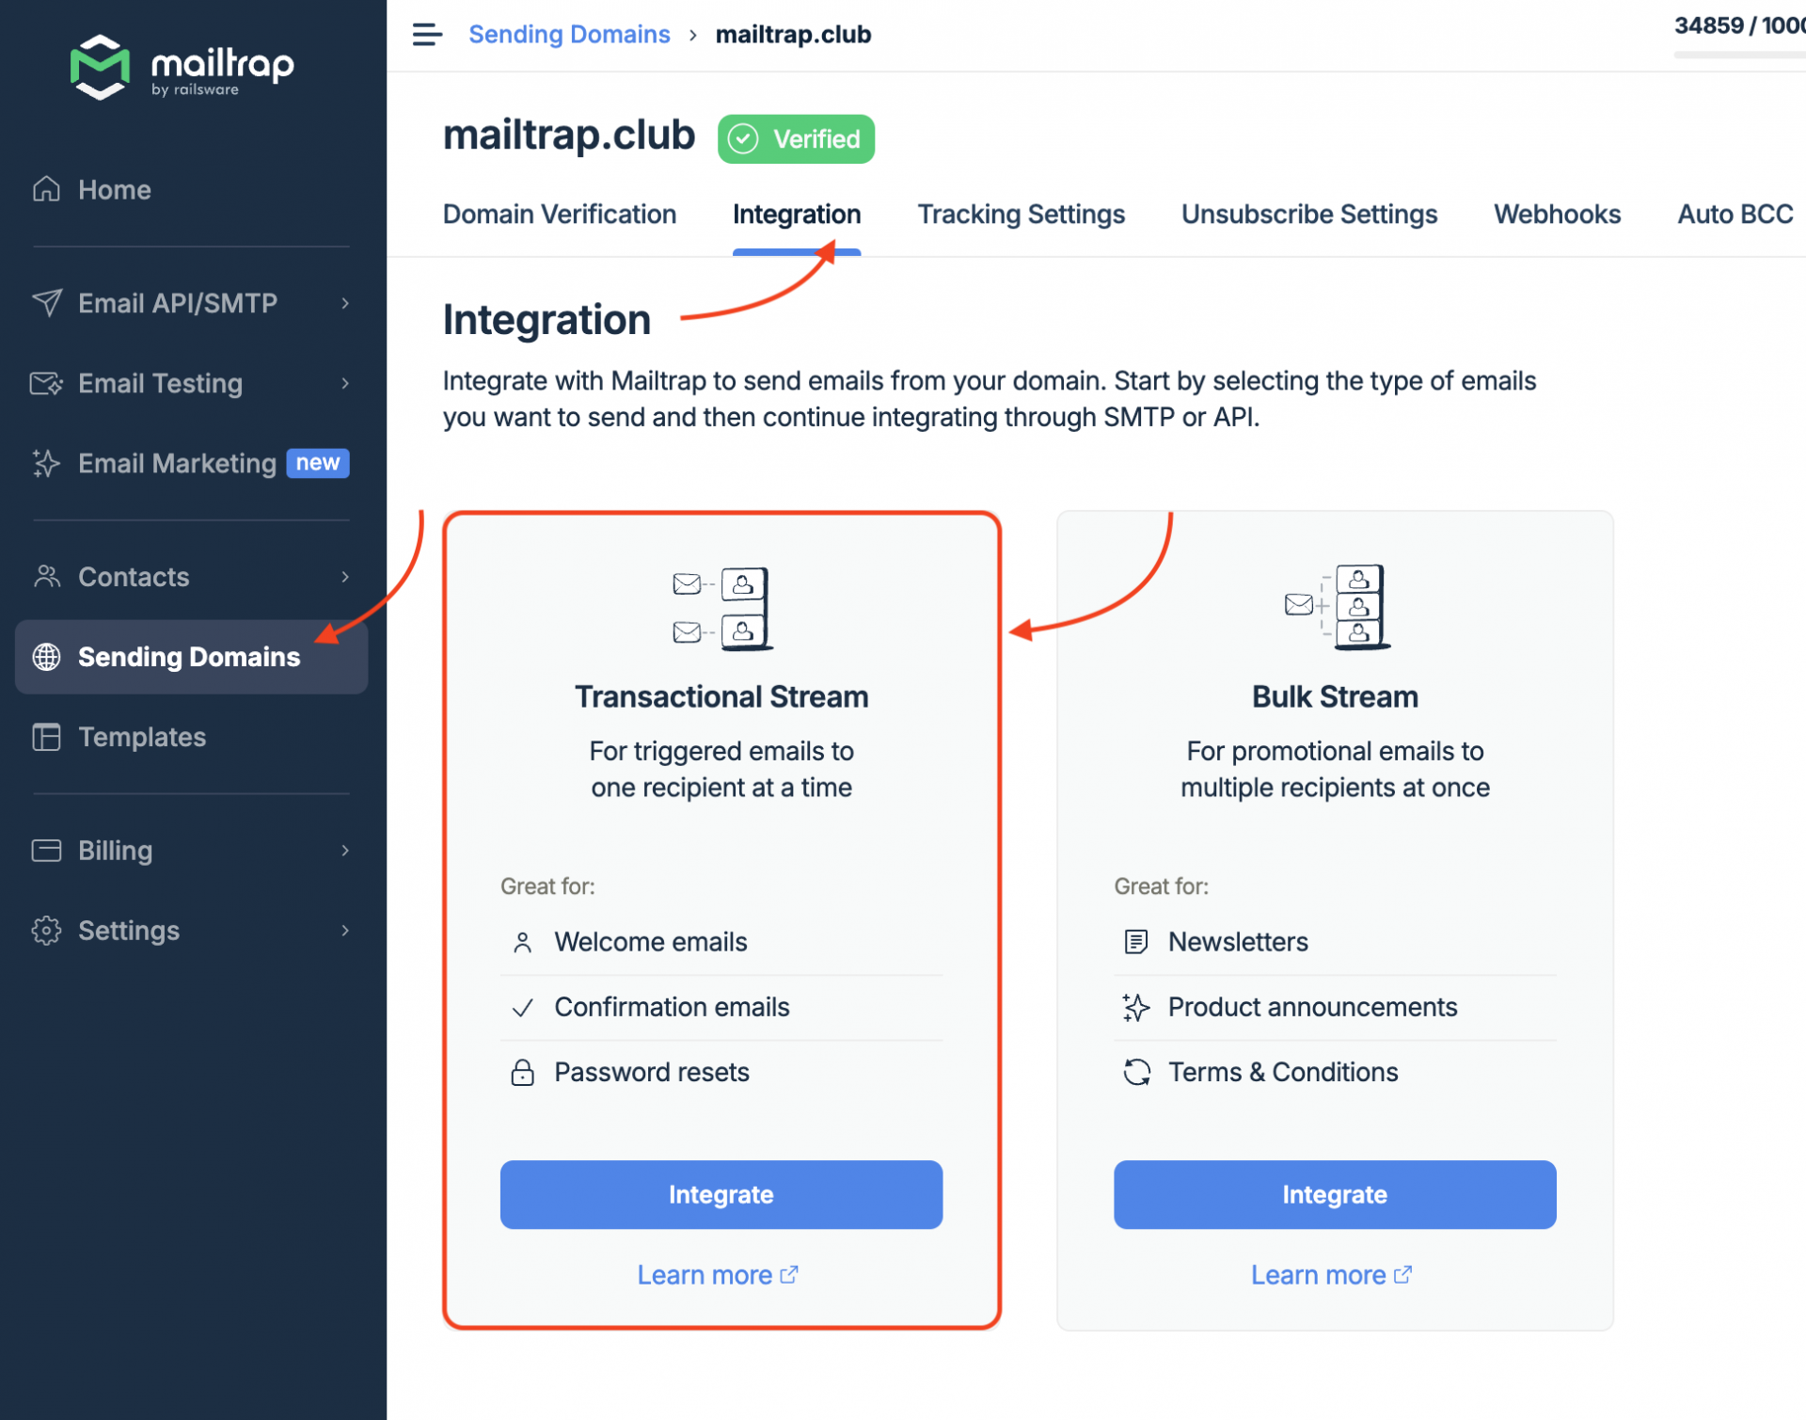Switch to the Tracking Settings tab
The image size is (1806, 1420).
1022,215
